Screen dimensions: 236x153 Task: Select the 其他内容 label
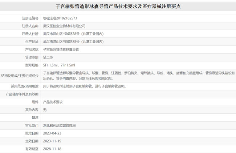pos(32,110)
